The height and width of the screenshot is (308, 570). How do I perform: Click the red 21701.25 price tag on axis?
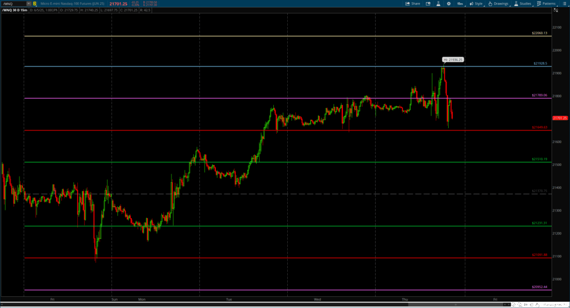click(560, 118)
